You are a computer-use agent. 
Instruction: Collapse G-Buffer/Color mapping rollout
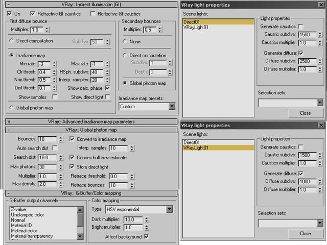click(x=91, y=193)
